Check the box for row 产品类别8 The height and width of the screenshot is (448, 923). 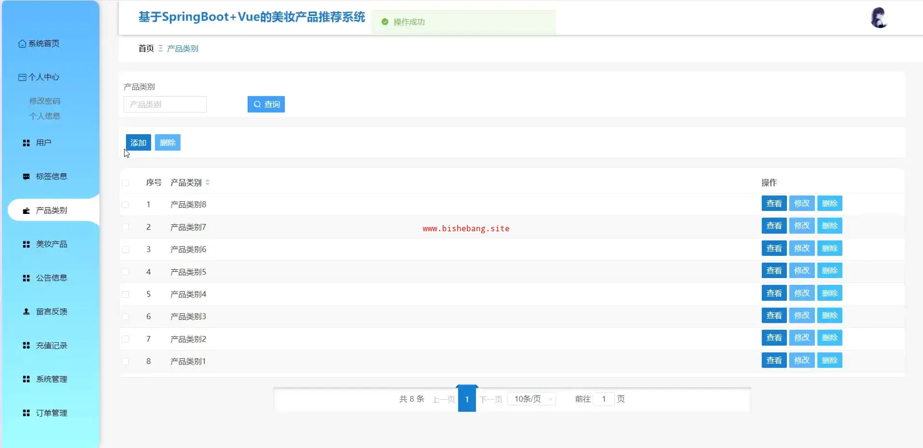tap(126, 205)
